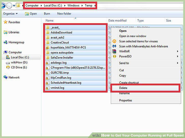Click the PowerISO disc icon

(114, 56)
